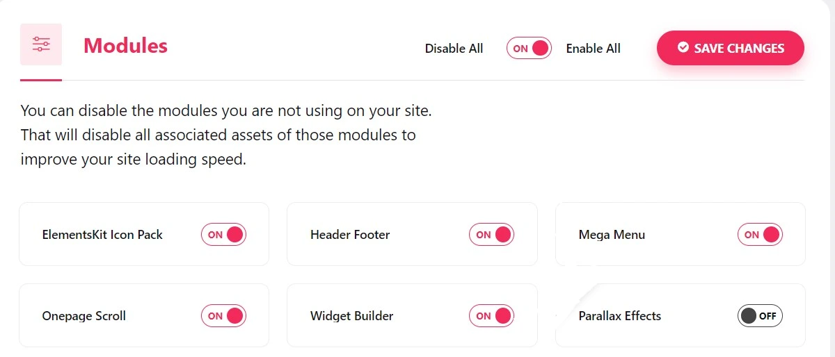
Task: Click the Widget Builder module label
Action: tap(351, 316)
